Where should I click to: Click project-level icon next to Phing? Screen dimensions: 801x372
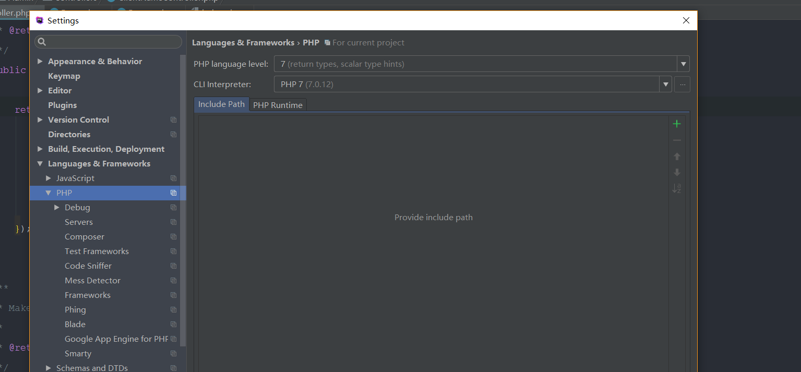174,310
